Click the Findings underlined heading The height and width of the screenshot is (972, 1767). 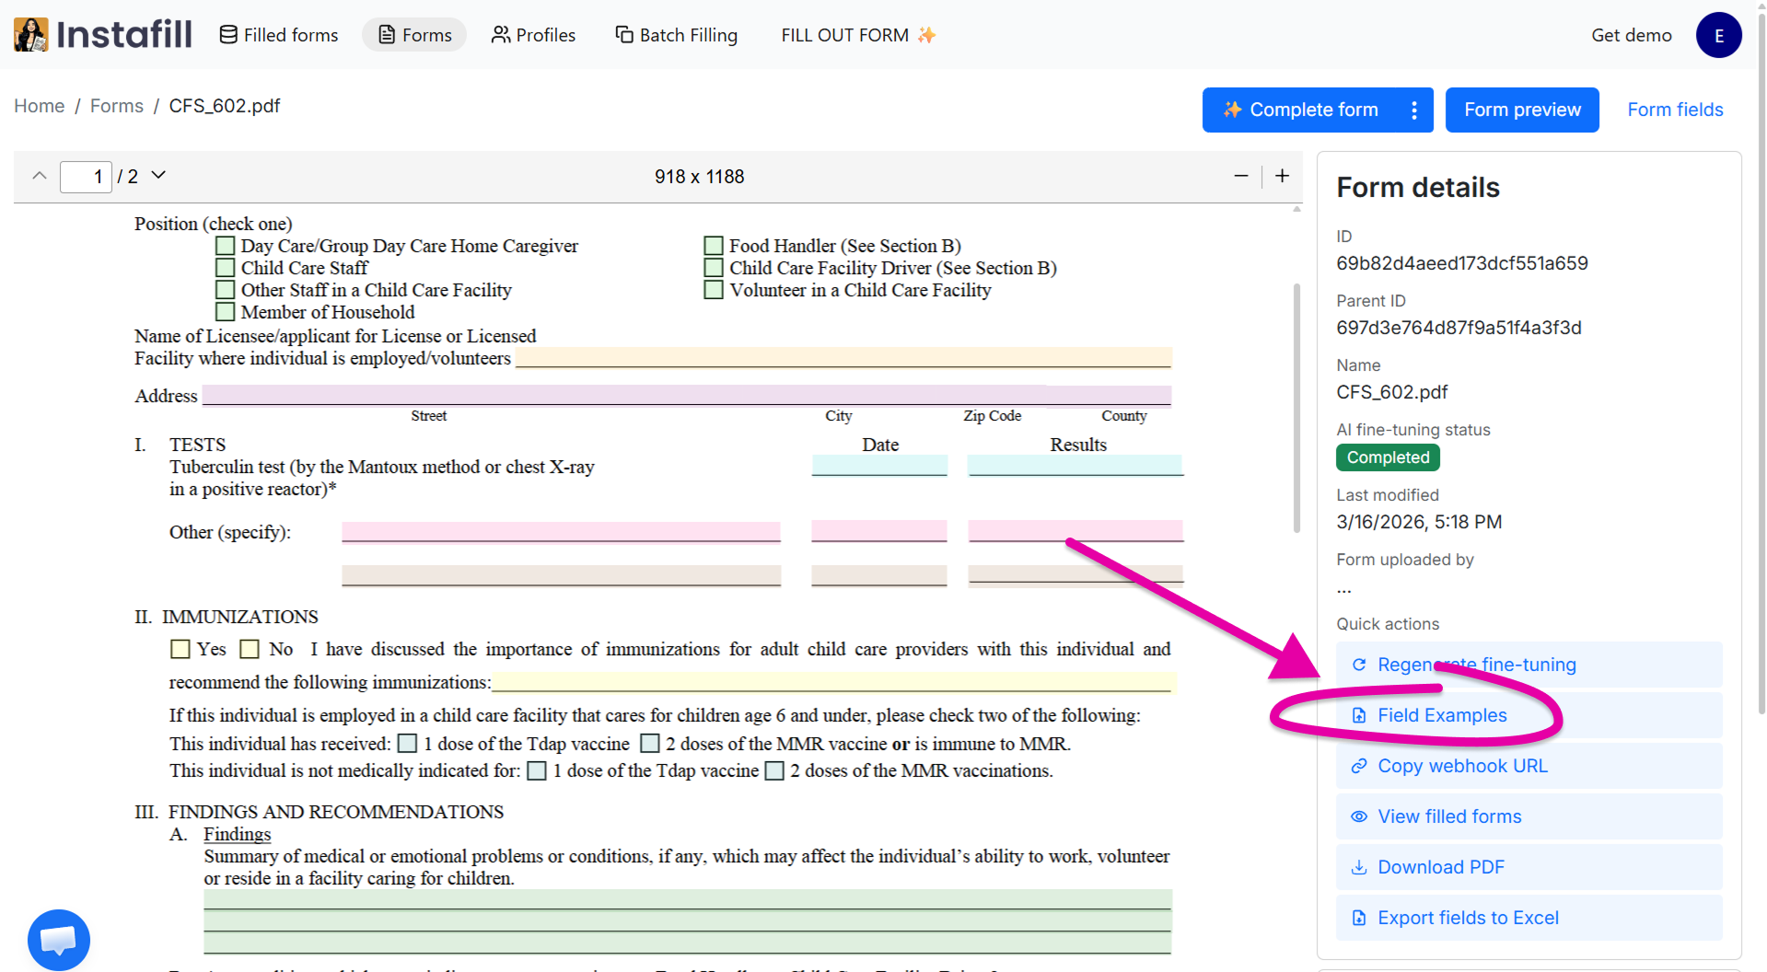[x=238, y=834]
